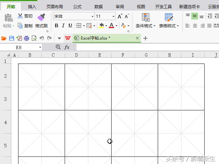Expand the Table Style dropdown
Screen dimensions: 219x164
click(178, 26)
